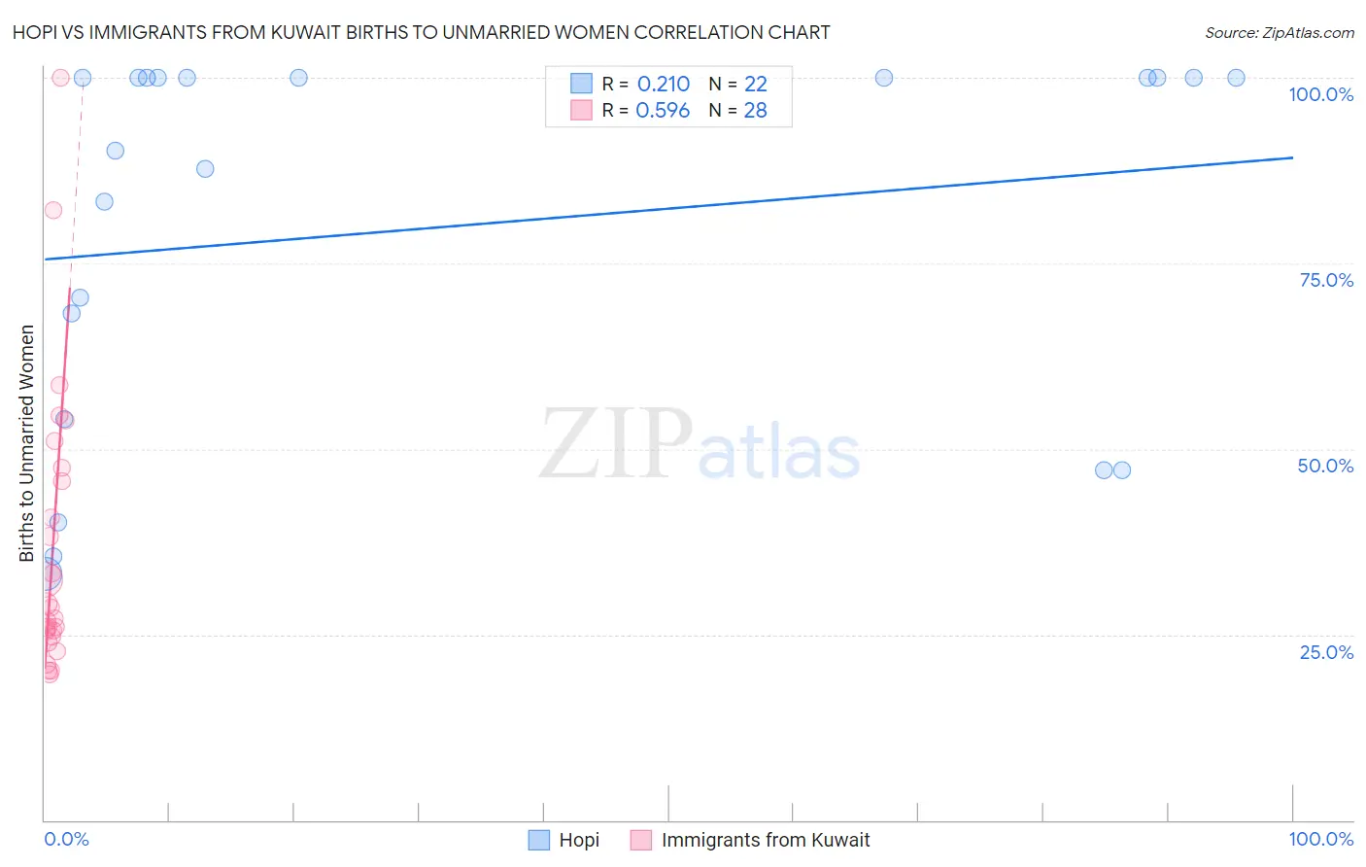Screen dimensions: 1366x867
Task: Click the 0.0% x-axis label
Action: (67, 839)
